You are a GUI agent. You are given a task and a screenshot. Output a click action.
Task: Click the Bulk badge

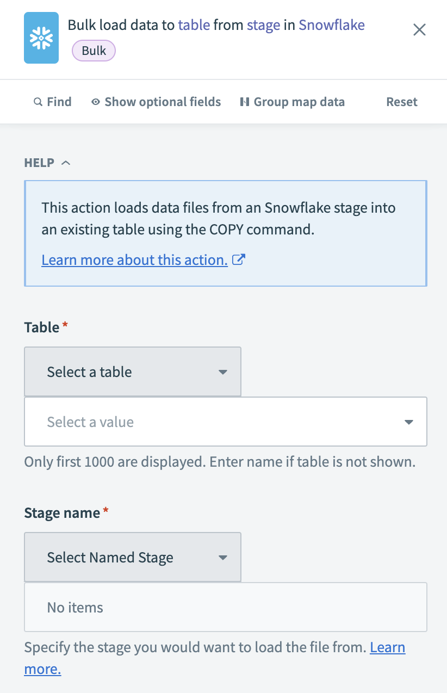pyautogui.click(x=93, y=51)
